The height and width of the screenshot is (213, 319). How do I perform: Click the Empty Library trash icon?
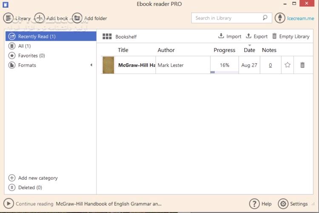274,36
